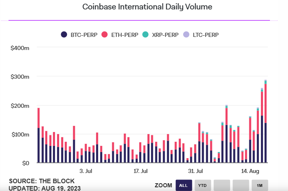Hide the ETH-PERP legend label
288x191 pixels.
pyautogui.click(x=125, y=35)
